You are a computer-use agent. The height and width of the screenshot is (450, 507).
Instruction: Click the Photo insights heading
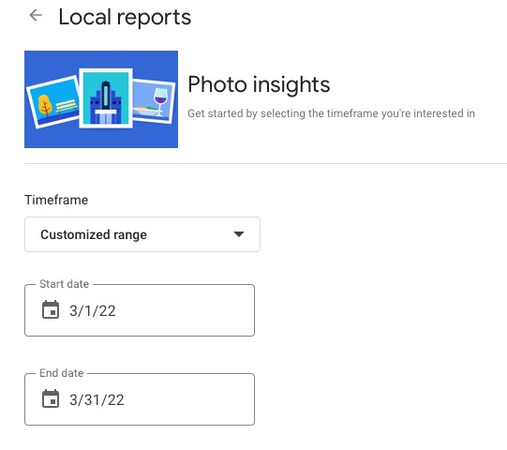pos(259,84)
